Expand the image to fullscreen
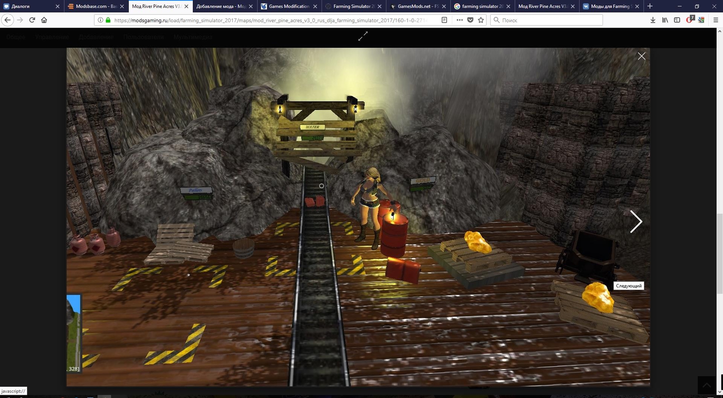The height and width of the screenshot is (398, 723). [x=363, y=37]
